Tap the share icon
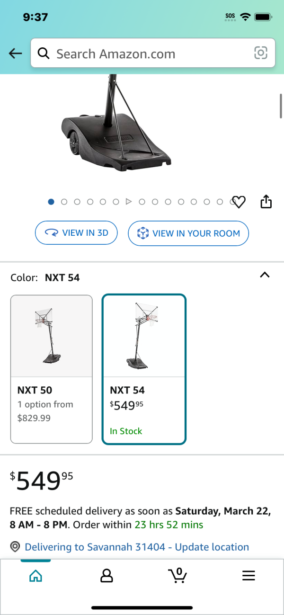284x615 pixels. (266, 202)
